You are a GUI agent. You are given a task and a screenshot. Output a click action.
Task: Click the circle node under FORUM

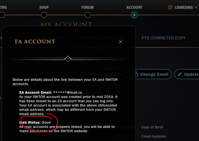(x=88, y=15)
